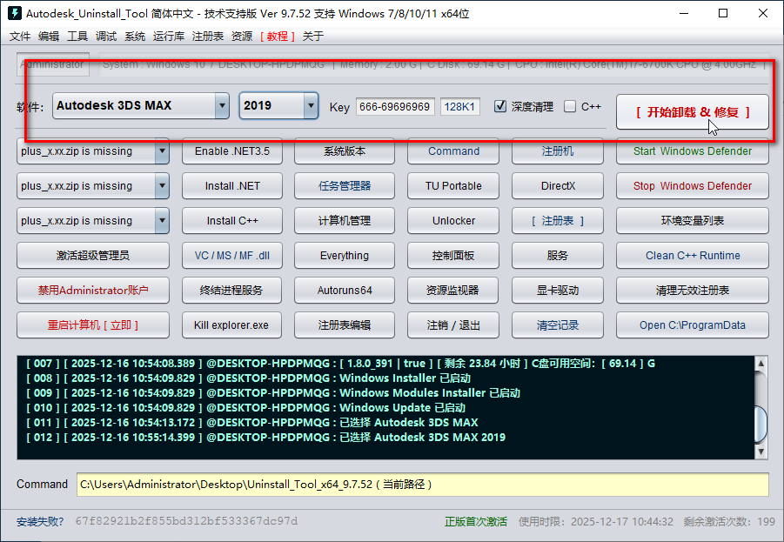Click the 注册机 button
Screen dimensions: 784x542
pos(558,151)
